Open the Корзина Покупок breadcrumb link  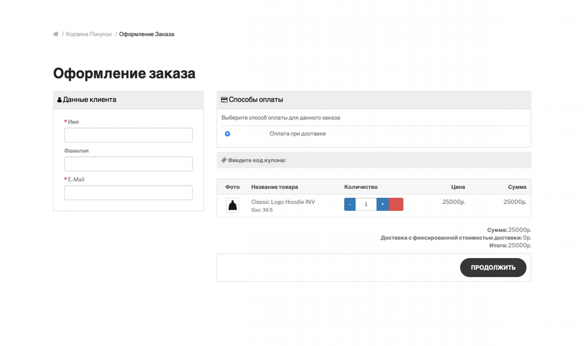tap(89, 34)
